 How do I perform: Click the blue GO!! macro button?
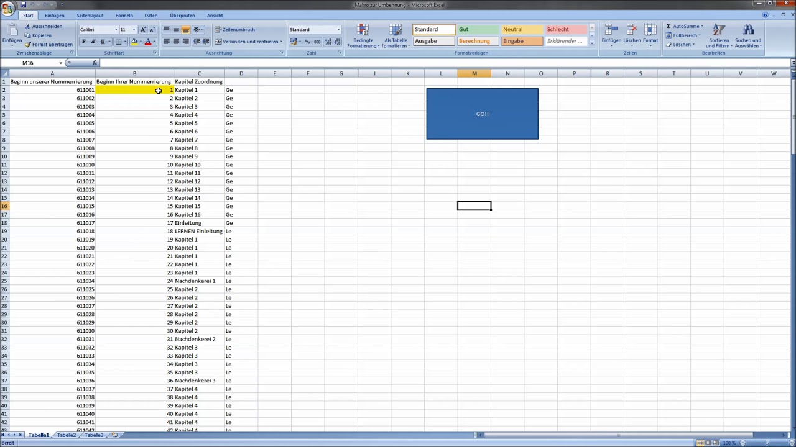tap(482, 114)
